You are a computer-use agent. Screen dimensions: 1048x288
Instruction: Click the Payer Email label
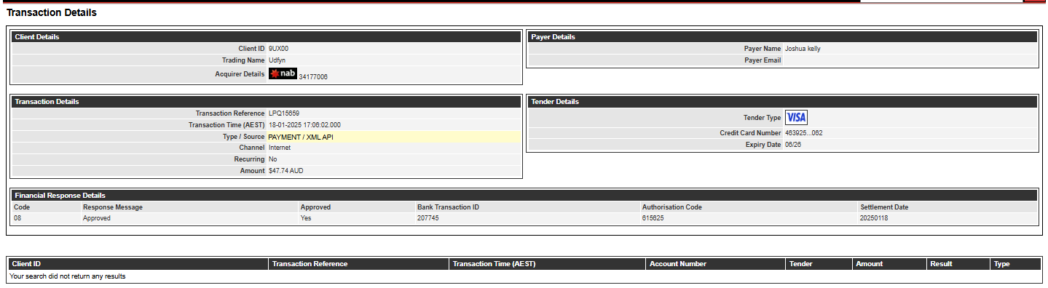tap(762, 60)
